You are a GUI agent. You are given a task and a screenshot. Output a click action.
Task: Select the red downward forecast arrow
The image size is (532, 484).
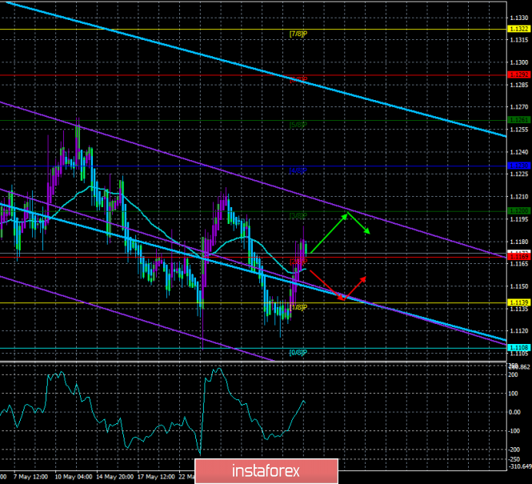(327, 286)
